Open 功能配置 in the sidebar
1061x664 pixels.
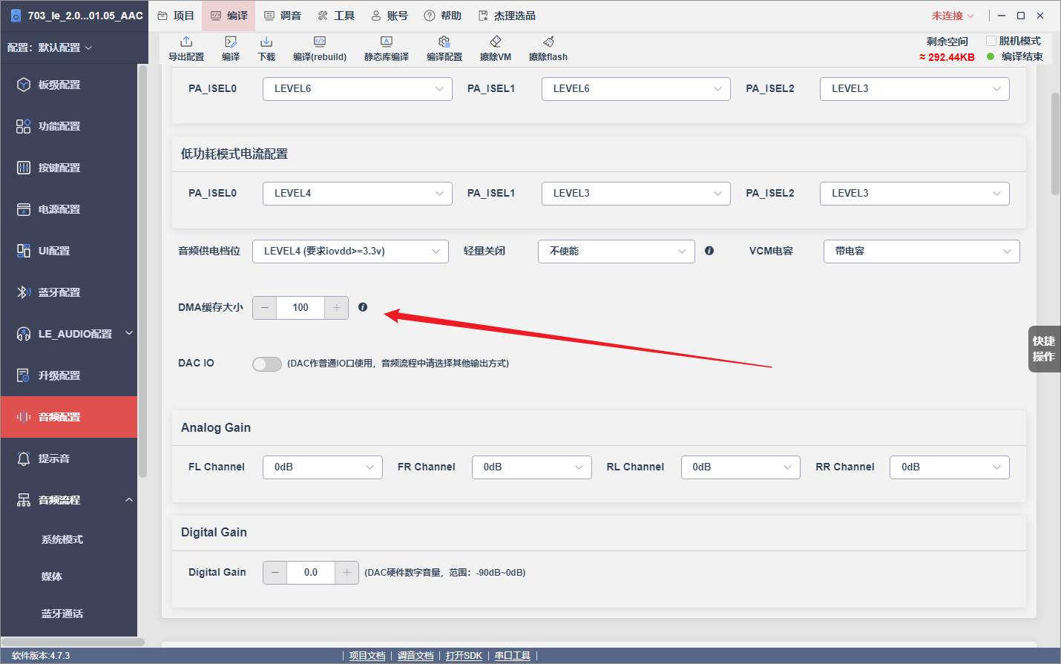point(69,126)
